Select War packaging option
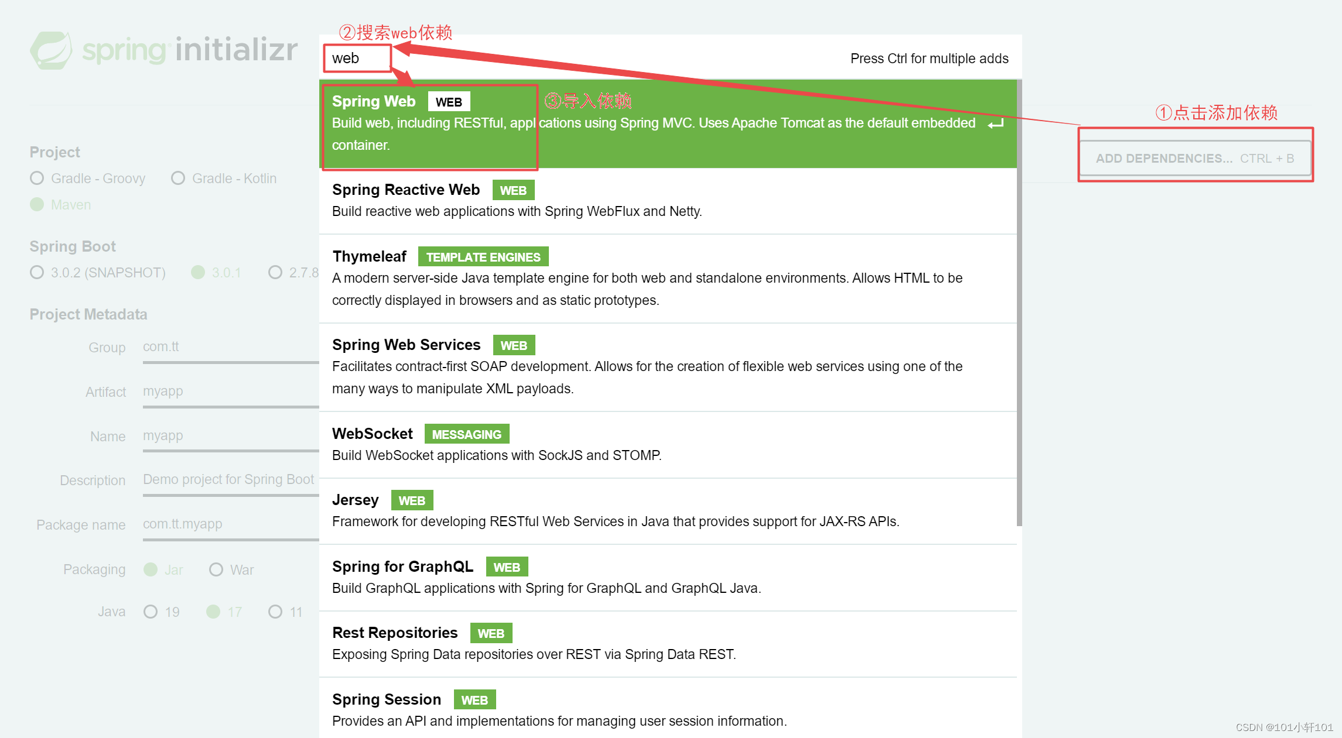The width and height of the screenshot is (1342, 738). [216, 569]
